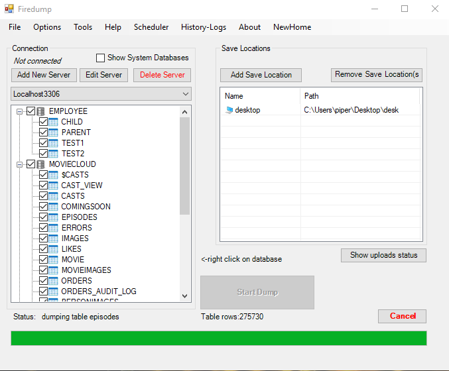Click the 'Table rows:275730' text
The image size is (449, 371).
pos(232,317)
